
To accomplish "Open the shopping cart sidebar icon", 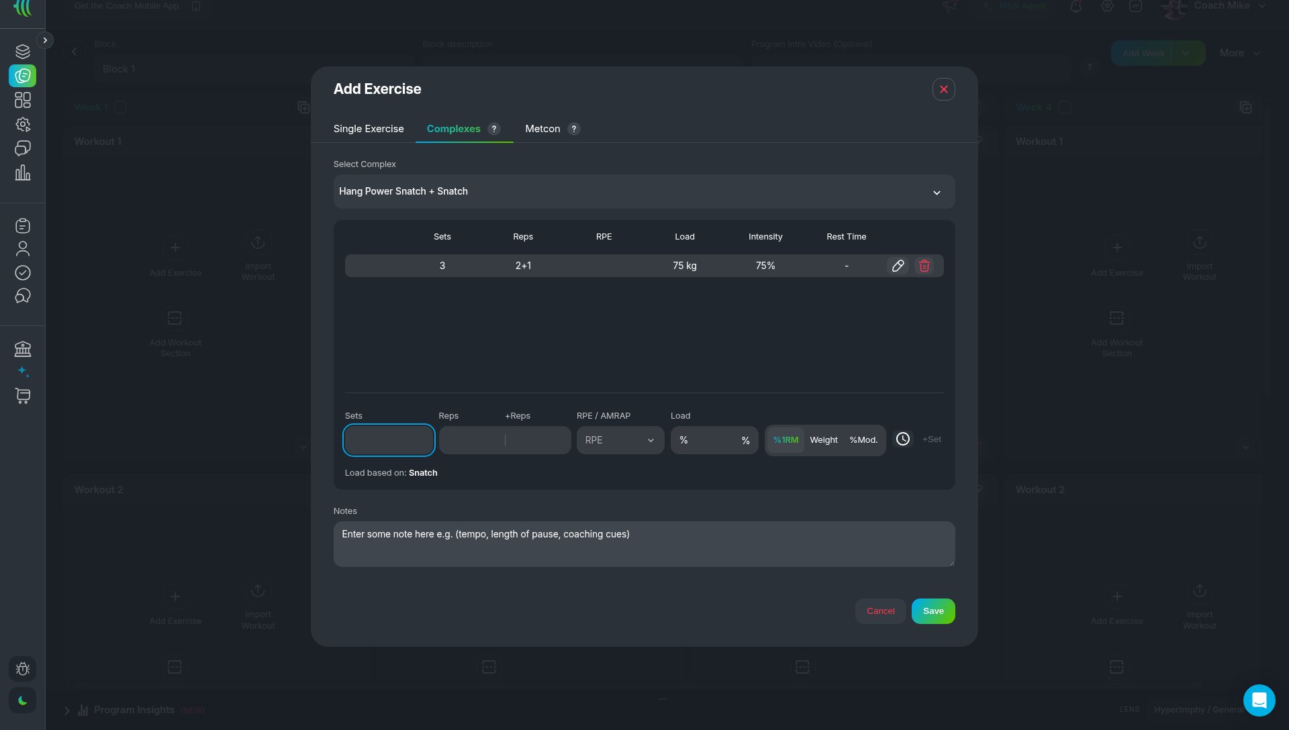I will (23, 396).
